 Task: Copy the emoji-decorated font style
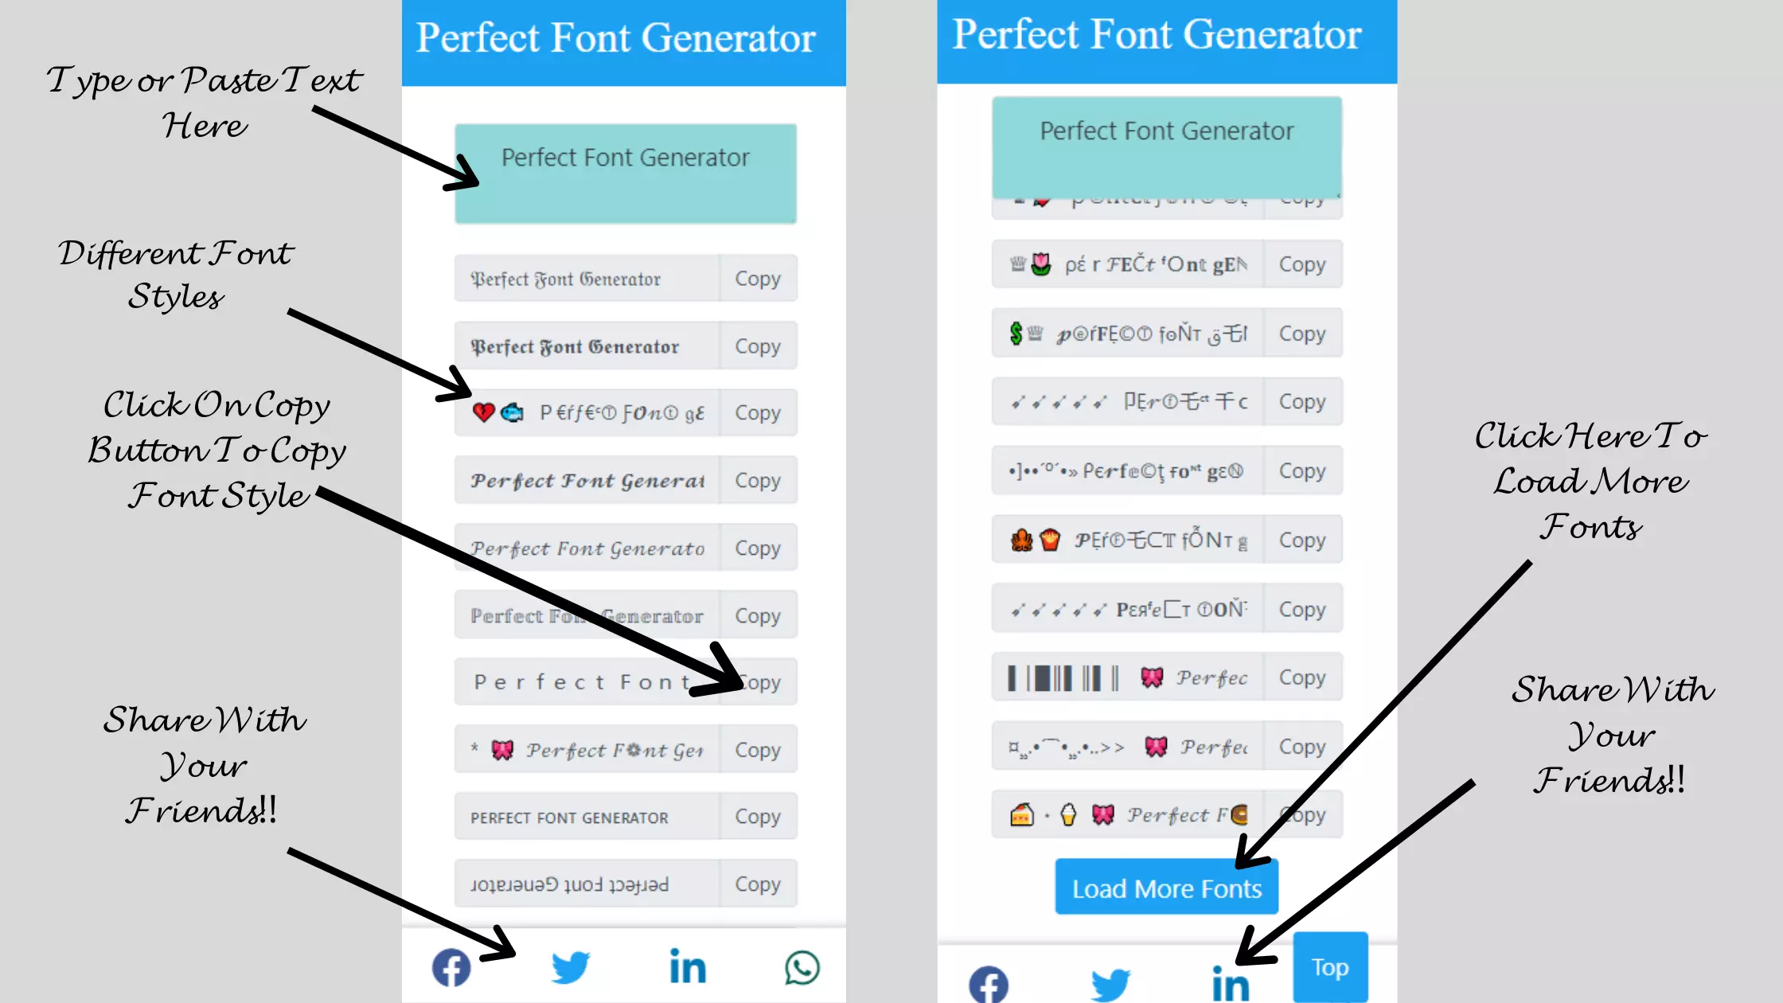pyautogui.click(x=758, y=412)
